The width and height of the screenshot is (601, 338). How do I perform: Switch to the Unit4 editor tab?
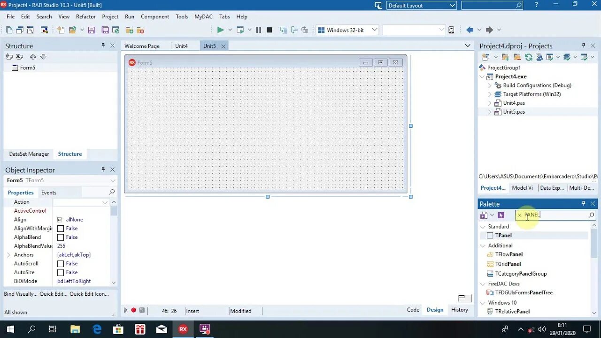[181, 46]
